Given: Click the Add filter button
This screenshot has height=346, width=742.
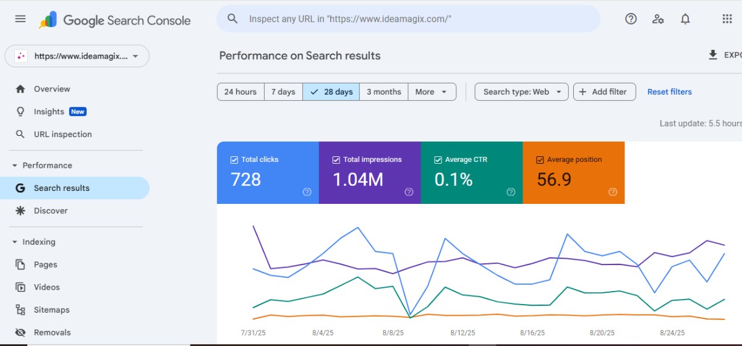Looking at the screenshot, I should click(603, 91).
